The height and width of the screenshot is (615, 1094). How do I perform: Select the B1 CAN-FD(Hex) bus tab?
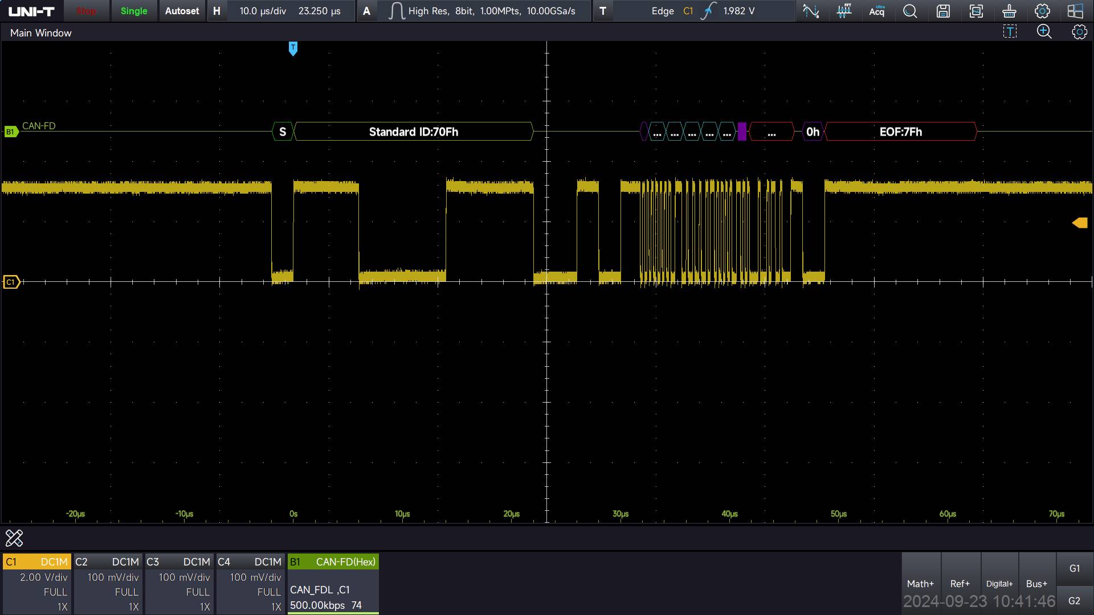point(333,562)
